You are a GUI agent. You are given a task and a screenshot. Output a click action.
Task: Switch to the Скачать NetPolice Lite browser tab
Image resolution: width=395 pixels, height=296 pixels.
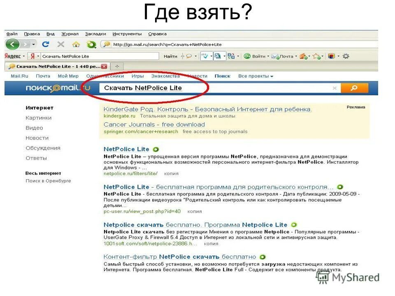pos(58,67)
